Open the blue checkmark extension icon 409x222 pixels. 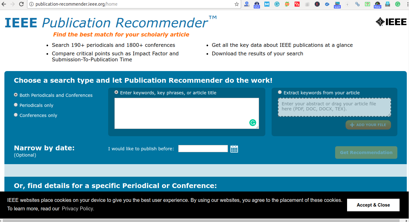pos(327,4)
